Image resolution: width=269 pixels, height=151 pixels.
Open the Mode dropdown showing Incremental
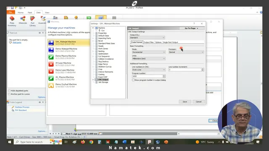pos(148,52)
